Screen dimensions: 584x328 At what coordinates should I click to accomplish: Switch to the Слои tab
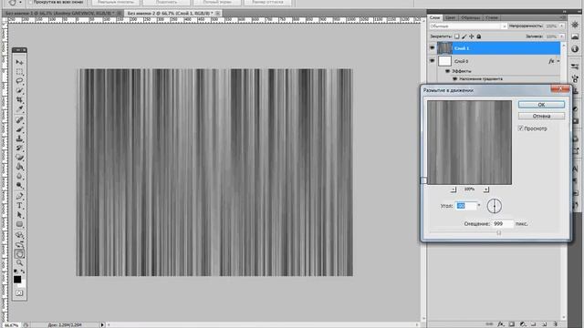click(x=434, y=17)
